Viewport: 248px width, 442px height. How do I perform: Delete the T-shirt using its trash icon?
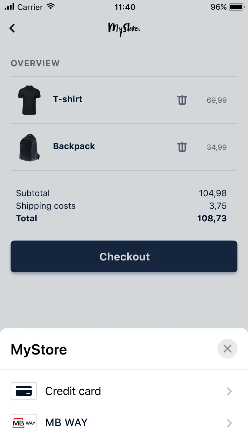click(182, 100)
